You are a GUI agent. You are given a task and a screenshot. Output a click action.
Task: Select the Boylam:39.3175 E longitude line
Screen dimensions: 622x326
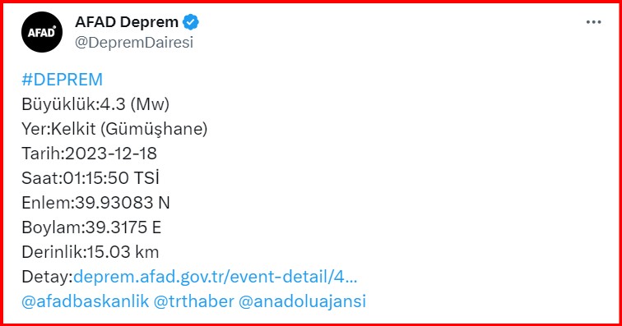(91, 227)
